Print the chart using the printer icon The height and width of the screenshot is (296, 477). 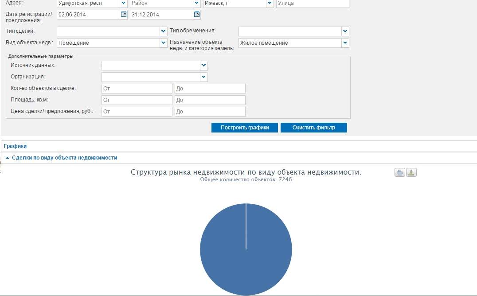tap(400, 172)
